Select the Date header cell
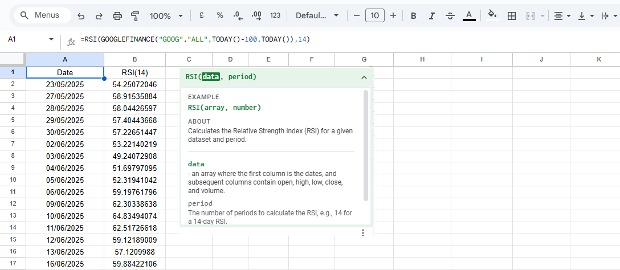The height and width of the screenshot is (270, 620). tap(65, 73)
